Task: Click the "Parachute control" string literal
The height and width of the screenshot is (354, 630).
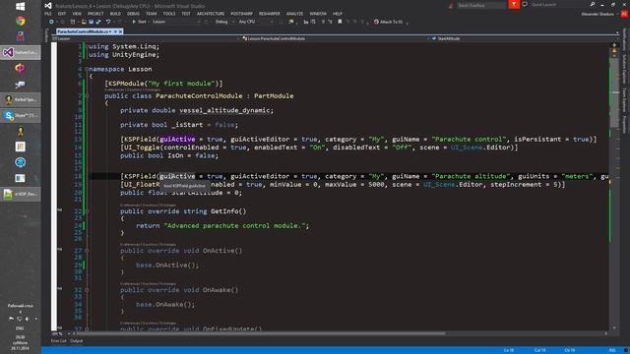Action: coord(469,140)
